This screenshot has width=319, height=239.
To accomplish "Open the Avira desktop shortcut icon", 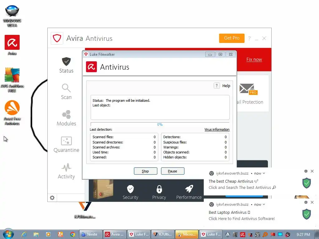I will click(12, 45).
